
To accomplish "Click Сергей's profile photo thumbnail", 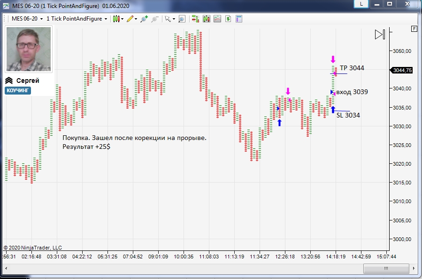I will point(29,49).
